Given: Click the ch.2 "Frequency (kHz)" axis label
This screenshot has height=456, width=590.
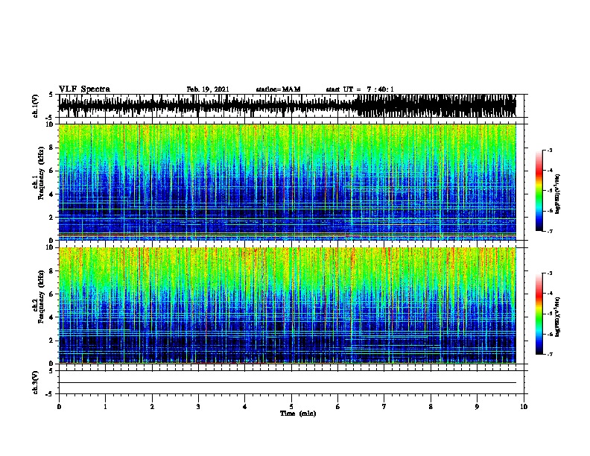Looking at the screenshot, I should (x=41, y=297).
